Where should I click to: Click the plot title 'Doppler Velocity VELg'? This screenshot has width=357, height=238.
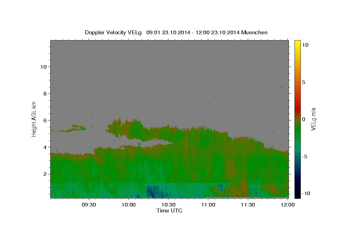pos(114,32)
